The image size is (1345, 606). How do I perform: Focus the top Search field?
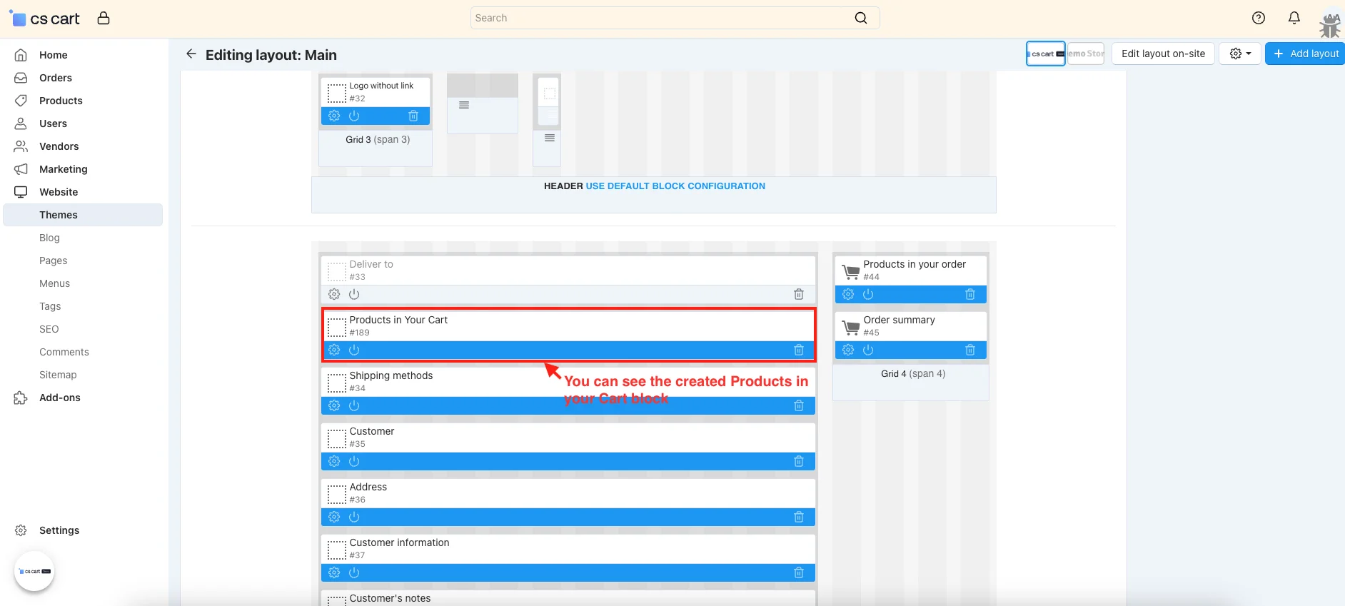click(661, 18)
